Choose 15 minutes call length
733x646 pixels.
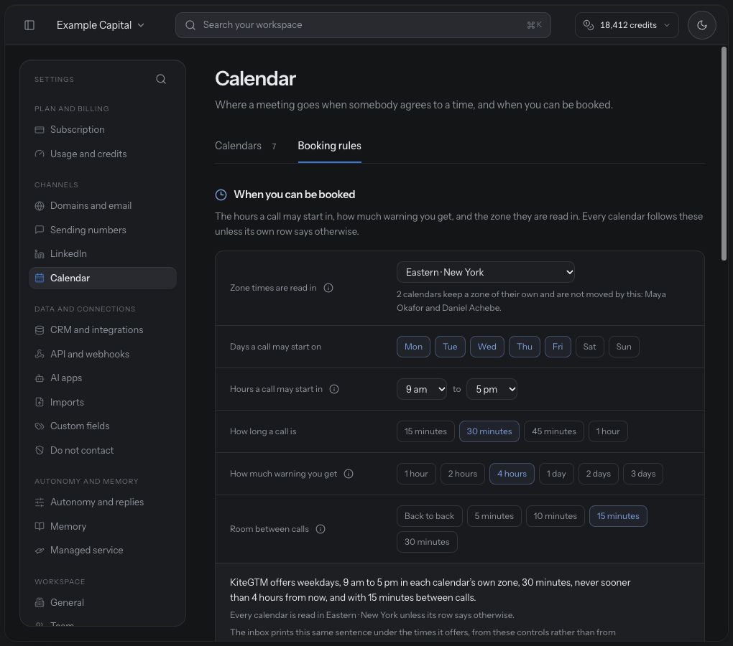click(x=425, y=431)
